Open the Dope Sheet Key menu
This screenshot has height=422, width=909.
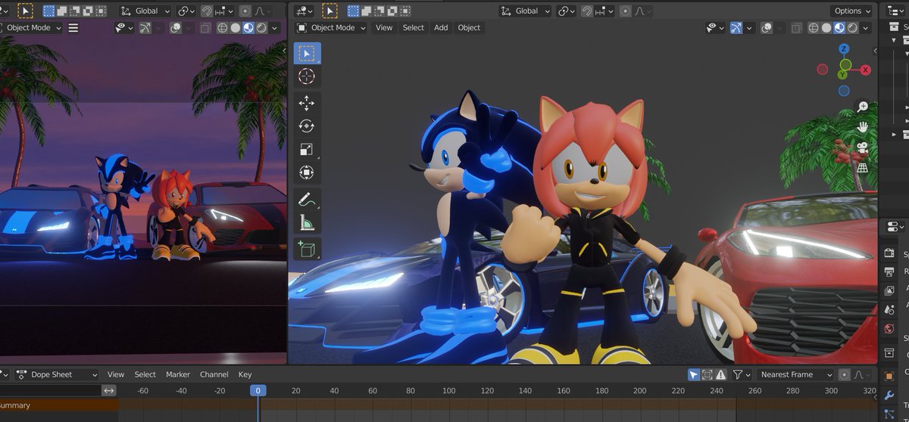click(245, 374)
